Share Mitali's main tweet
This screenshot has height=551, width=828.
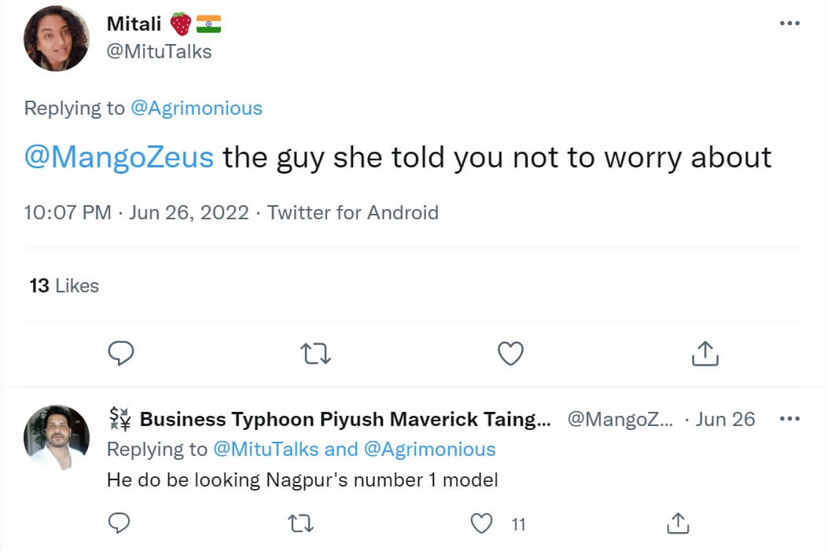[x=705, y=354]
